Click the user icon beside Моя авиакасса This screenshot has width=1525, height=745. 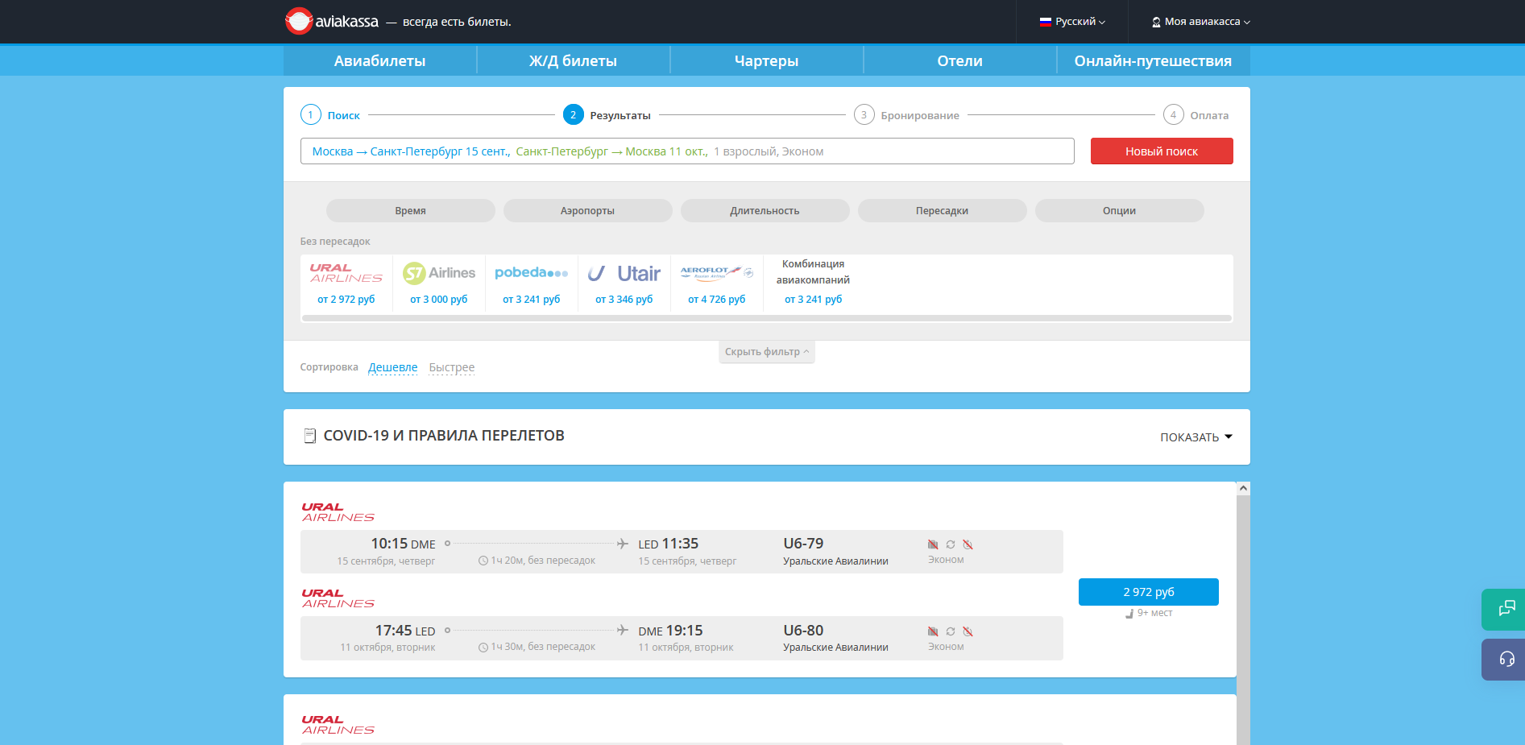coord(1156,23)
